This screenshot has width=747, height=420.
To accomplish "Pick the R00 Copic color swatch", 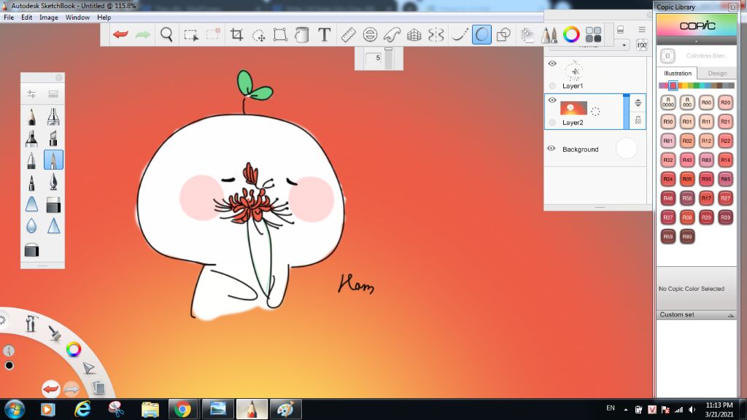I will [x=706, y=102].
